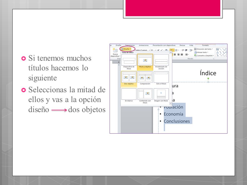Click the Índice slide title

click(x=208, y=73)
